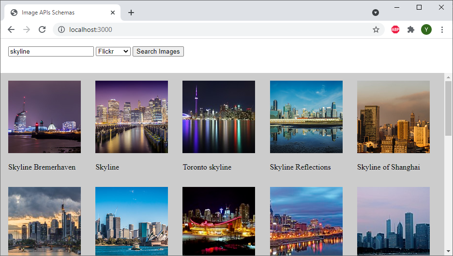
Task: Open the dusk riverfront reflections thumbnail
Action: pos(306,221)
